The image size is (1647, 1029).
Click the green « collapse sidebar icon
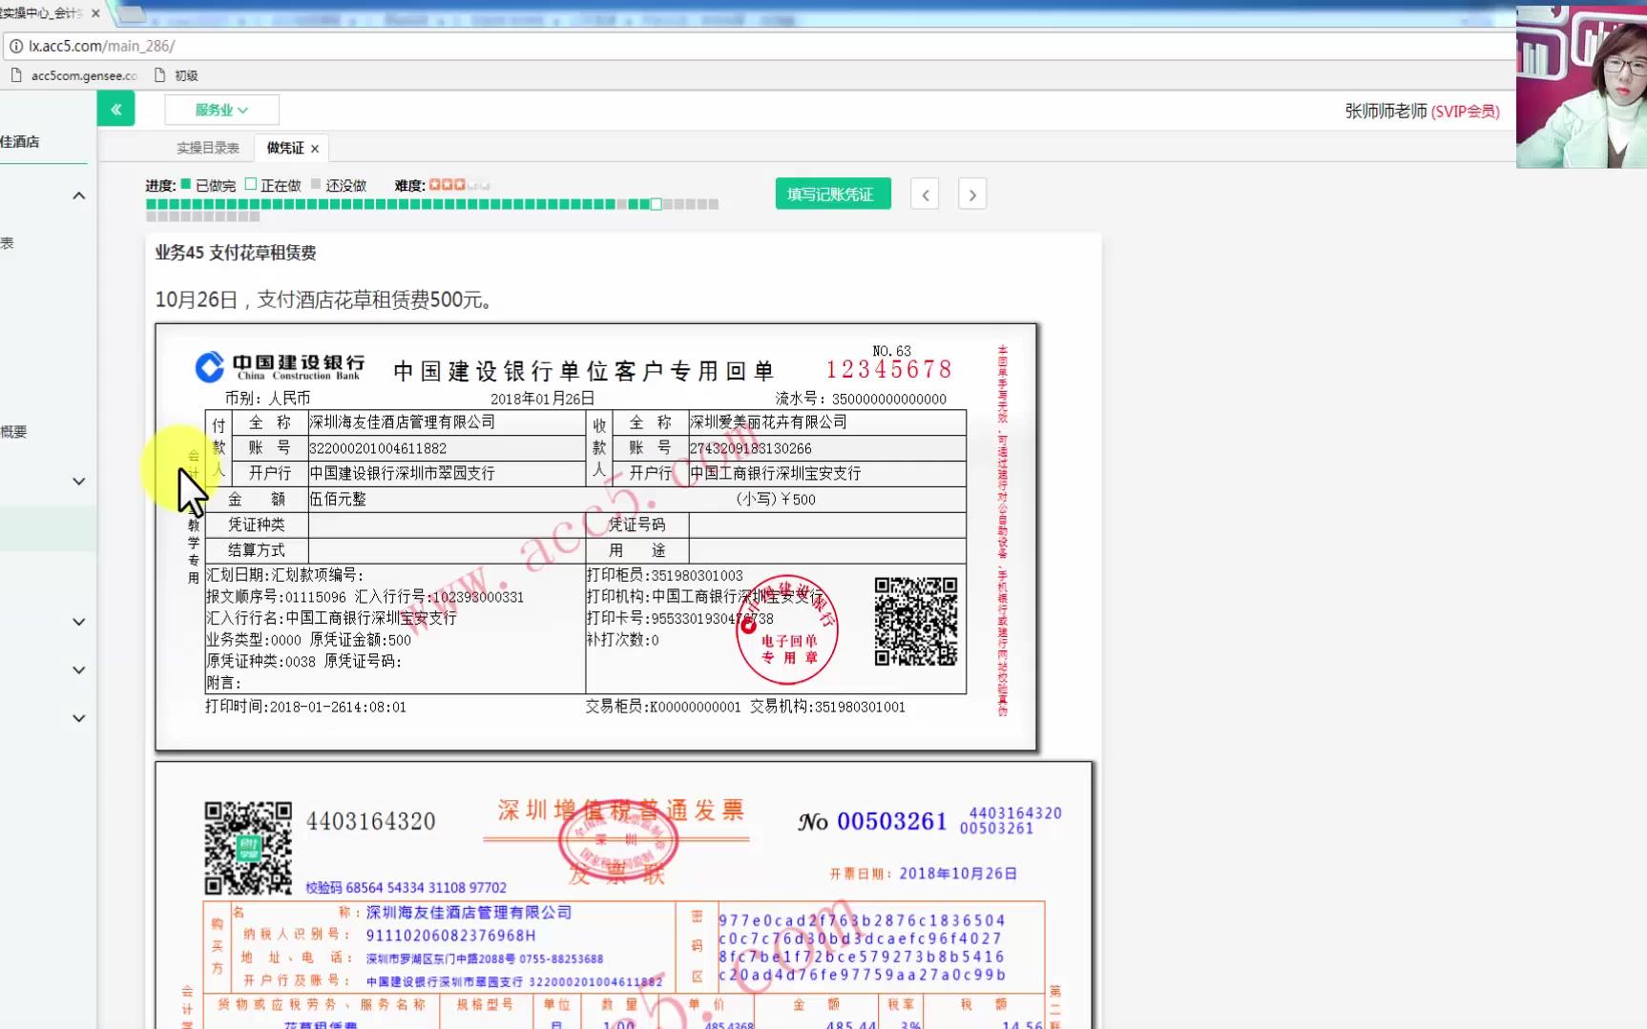point(115,108)
